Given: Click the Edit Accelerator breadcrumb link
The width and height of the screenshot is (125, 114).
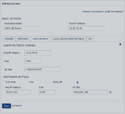Looking at the screenshot, I should pos(115,12).
